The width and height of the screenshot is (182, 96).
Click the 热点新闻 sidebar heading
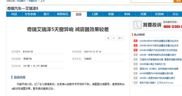tap(139, 34)
